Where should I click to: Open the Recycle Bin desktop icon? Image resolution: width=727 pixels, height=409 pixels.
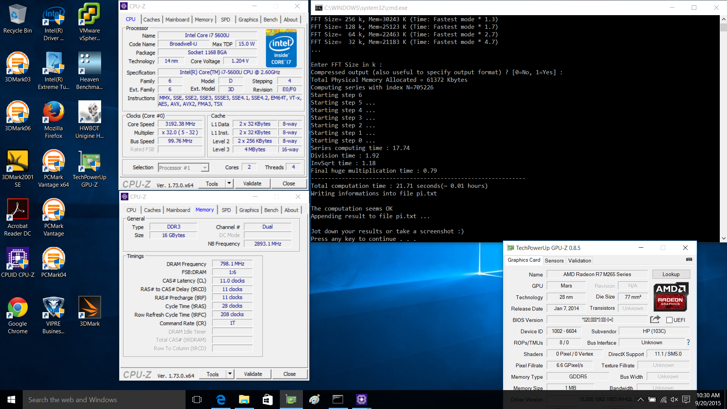(x=17, y=19)
